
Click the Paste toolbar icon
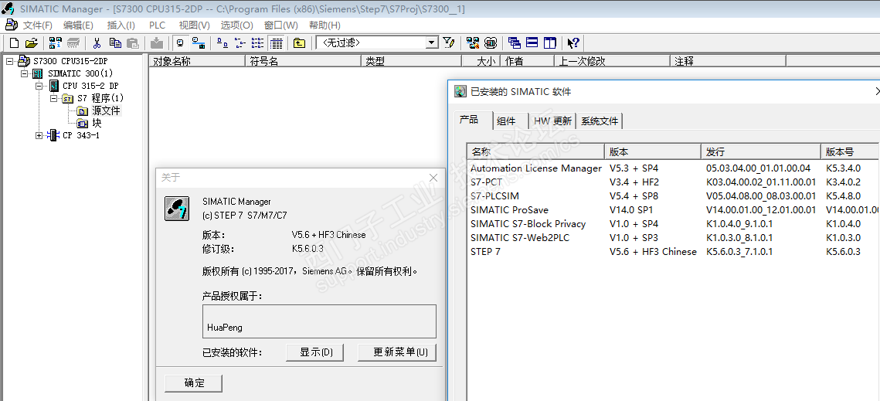pos(132,42)
